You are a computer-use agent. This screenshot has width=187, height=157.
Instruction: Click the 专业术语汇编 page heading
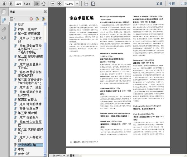(x=81, y=18)
